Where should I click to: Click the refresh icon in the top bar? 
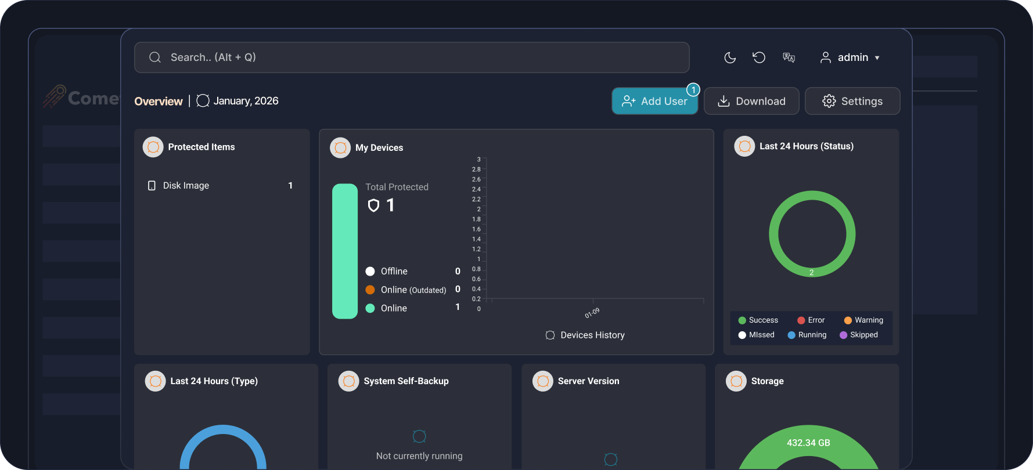pos(759,57)
